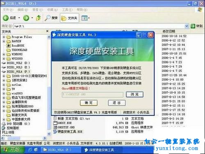Open the address bar dropdown arrow
Viewport: 205px width, 154px height.
click(187, 26)
